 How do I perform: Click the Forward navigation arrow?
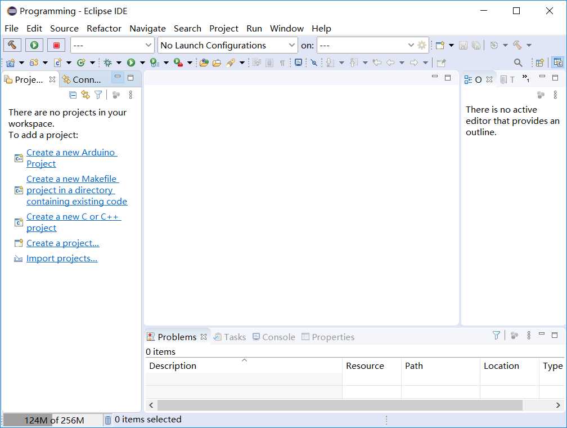413,63
